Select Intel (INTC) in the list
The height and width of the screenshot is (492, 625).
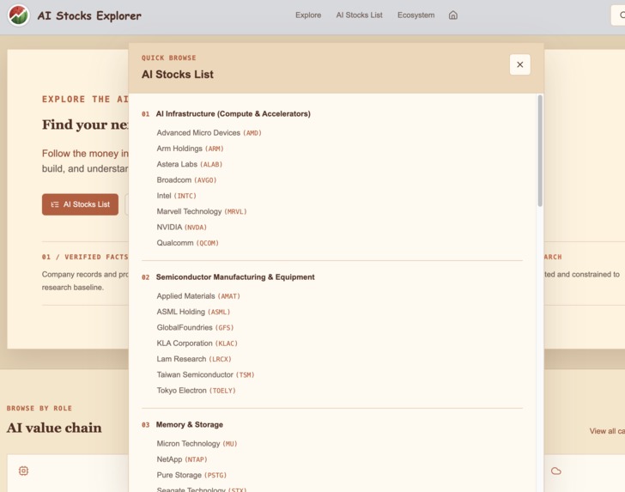[x=176, y=196]
